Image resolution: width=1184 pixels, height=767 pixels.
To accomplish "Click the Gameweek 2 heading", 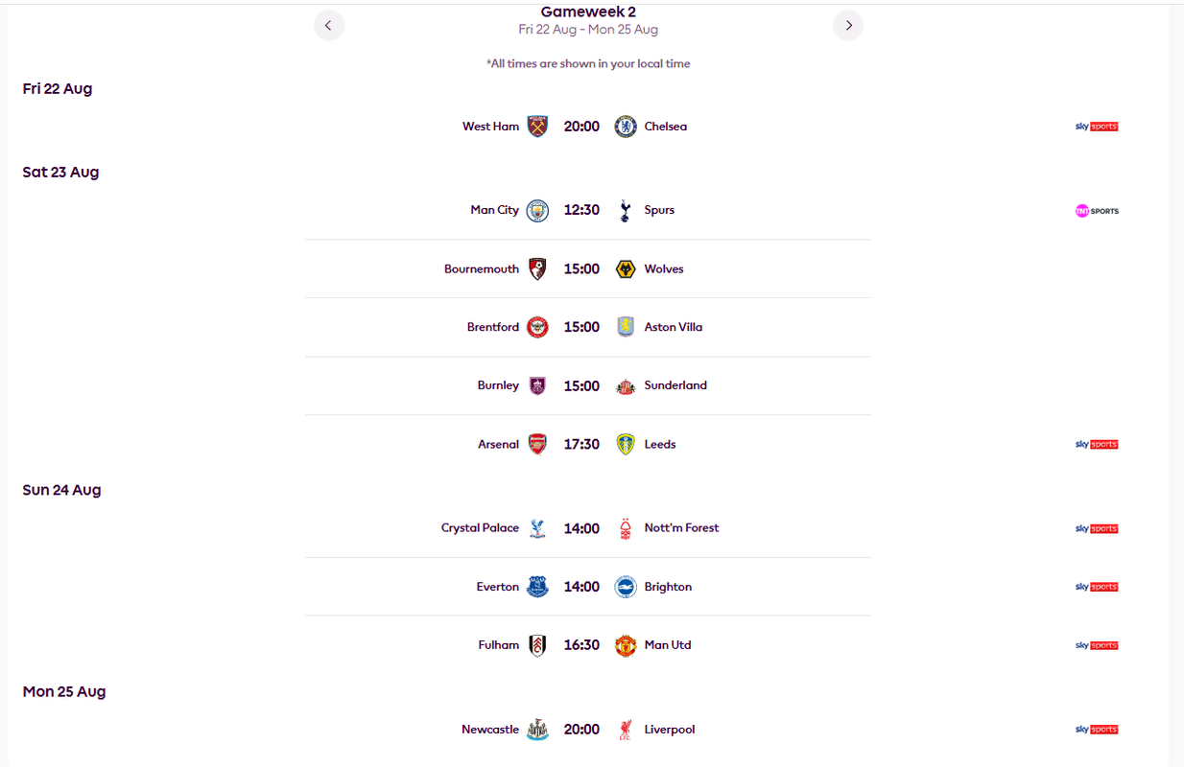I will pyautogui.click(x=588, y=12).
